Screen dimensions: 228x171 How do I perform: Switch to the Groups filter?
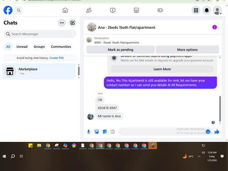tap(39, 47)
